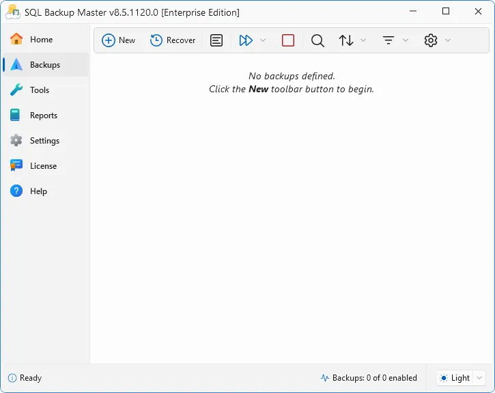Select Backups in the sidebar
The height and width of the screenshot is (393, 495).
[x=46, y=65]
